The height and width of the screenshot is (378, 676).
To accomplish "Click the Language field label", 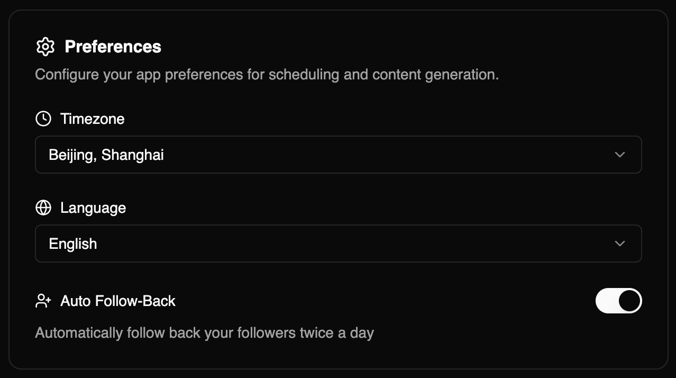I will coord(93,208).
